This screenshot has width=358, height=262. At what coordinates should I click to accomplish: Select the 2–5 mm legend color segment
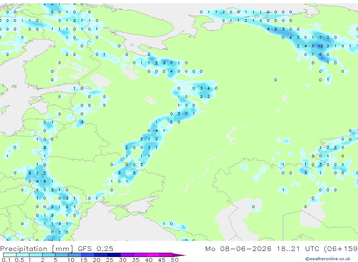tap(49, 255)
